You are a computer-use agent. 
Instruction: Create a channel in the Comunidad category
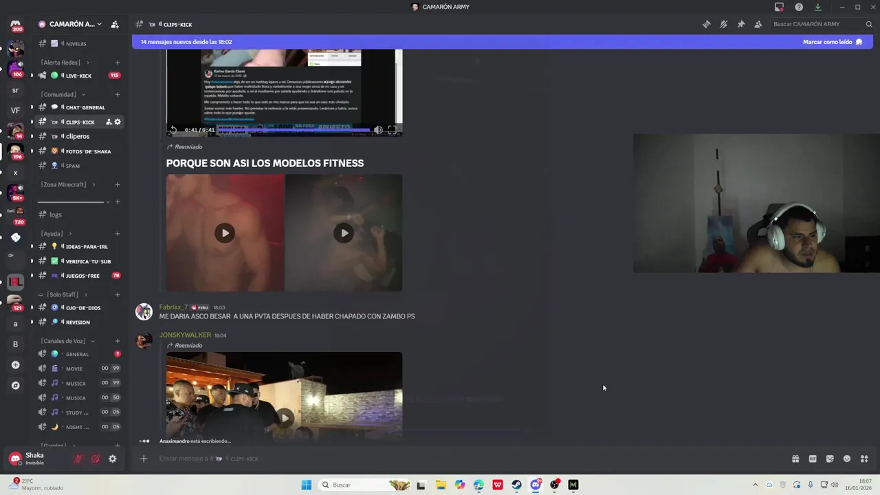point(118,95)
